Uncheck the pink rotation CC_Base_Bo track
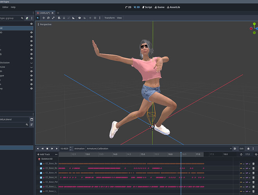Screen dimensions: 258x195 pyautogui.click(x=41, y=168)
